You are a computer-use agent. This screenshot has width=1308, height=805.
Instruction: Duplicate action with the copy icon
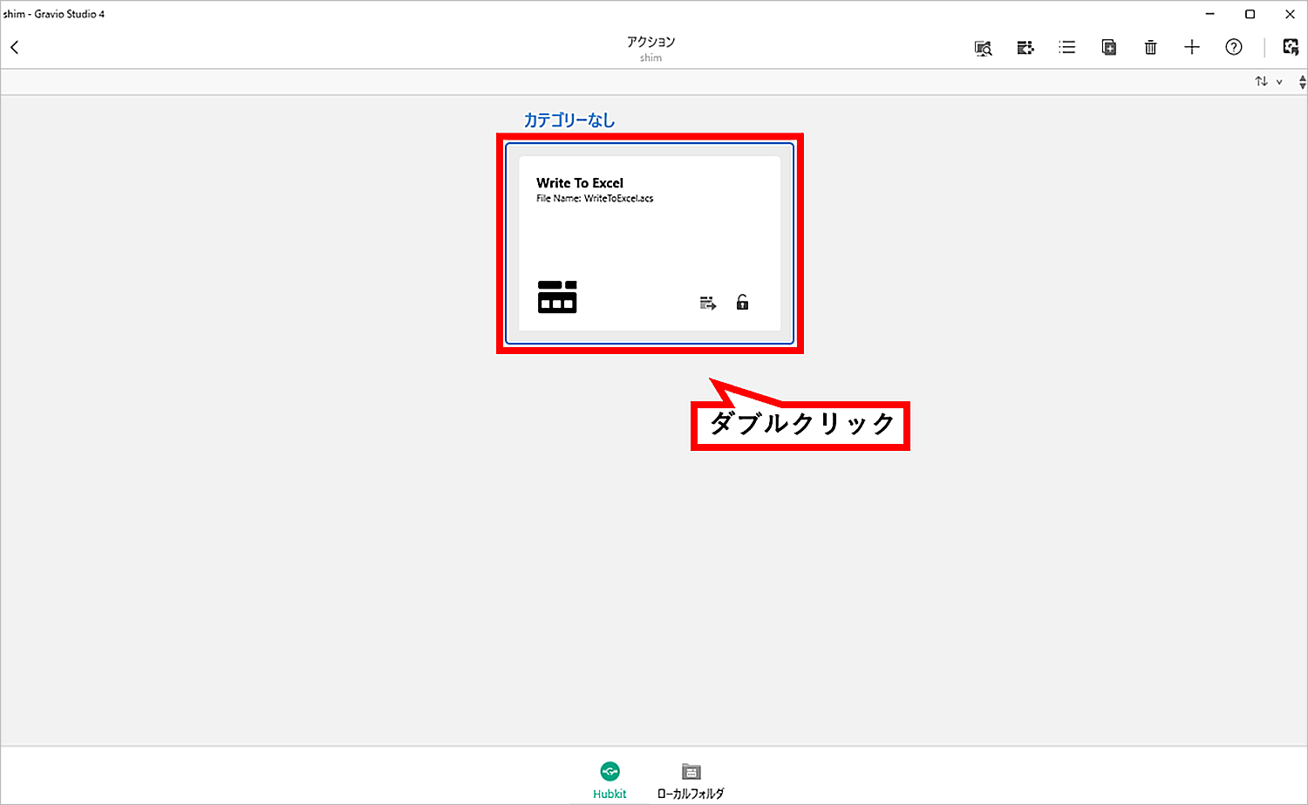(1109, 48)
